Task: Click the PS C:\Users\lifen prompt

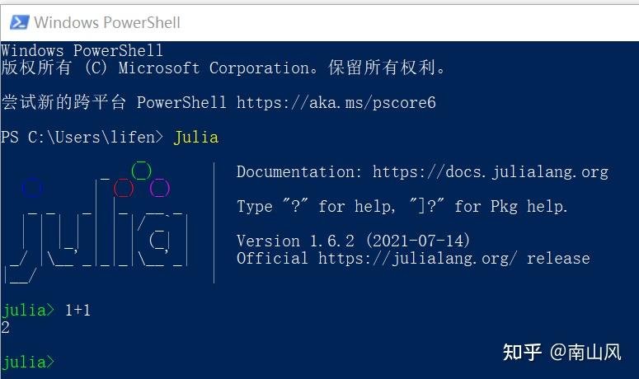Action: coord(82,138)
